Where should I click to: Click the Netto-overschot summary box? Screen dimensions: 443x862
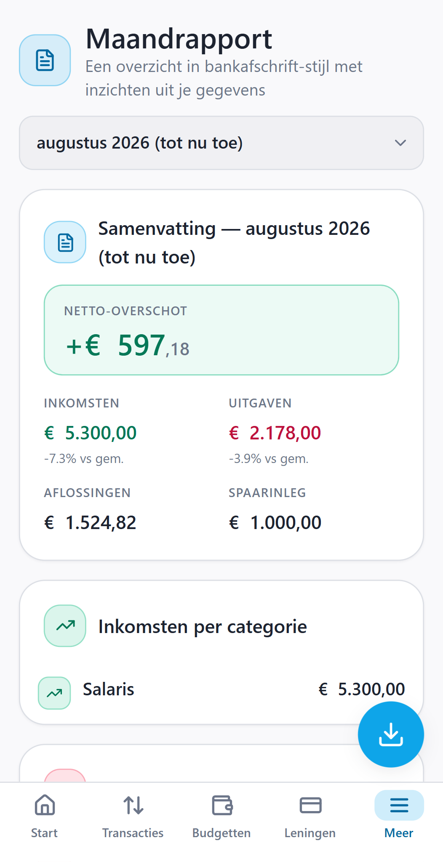pos(221,330)
